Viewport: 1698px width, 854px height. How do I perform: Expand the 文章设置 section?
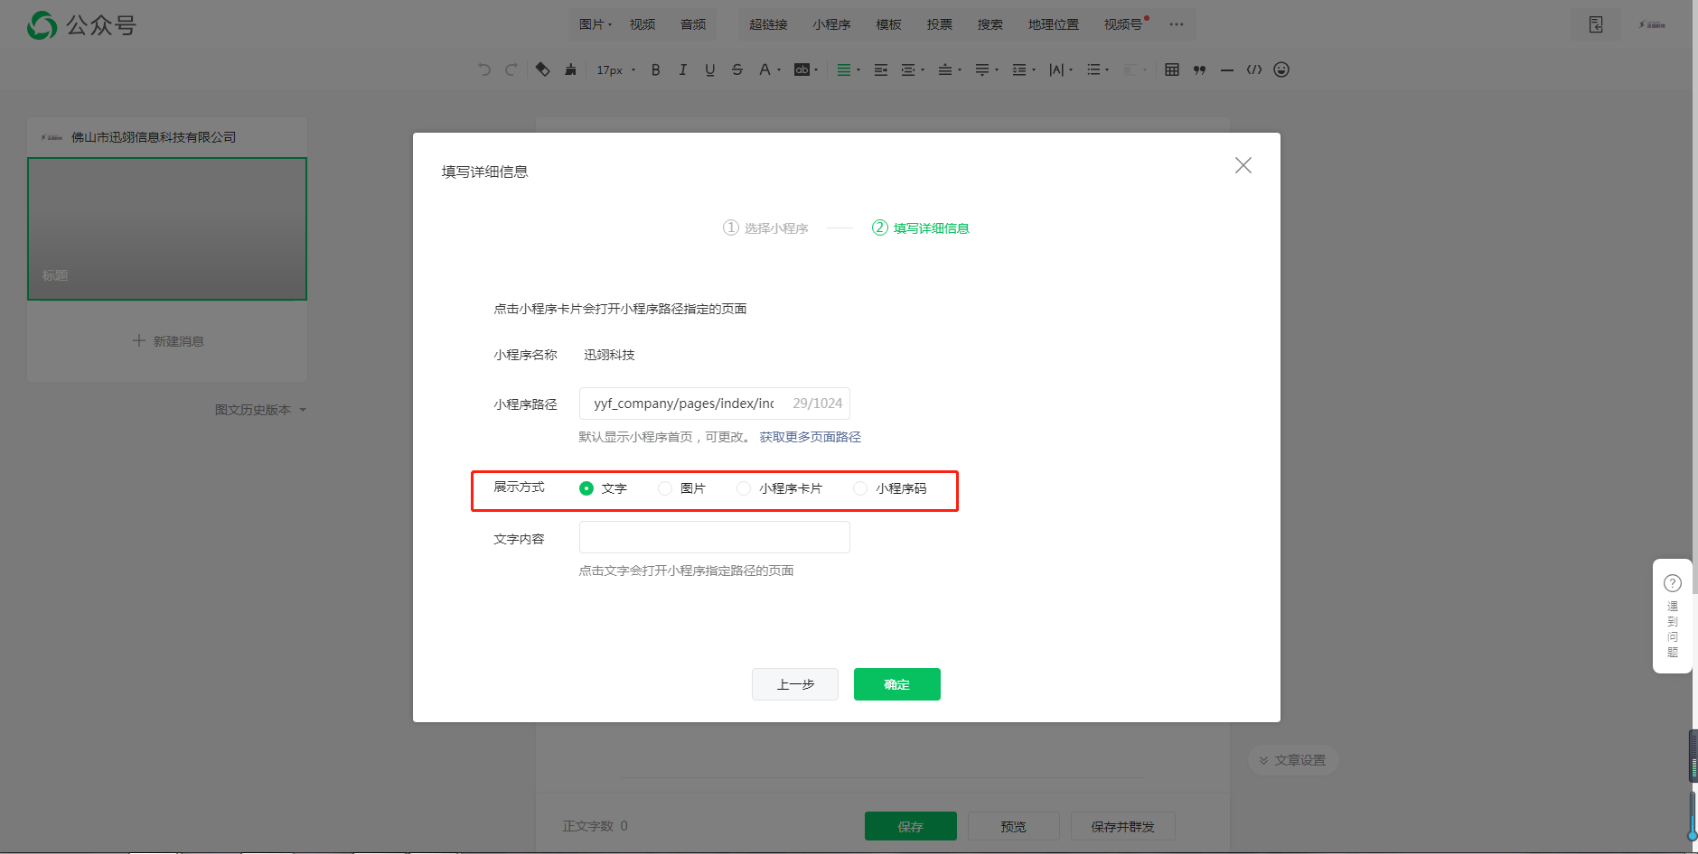pyautogui.click(x=1293, y=760)
